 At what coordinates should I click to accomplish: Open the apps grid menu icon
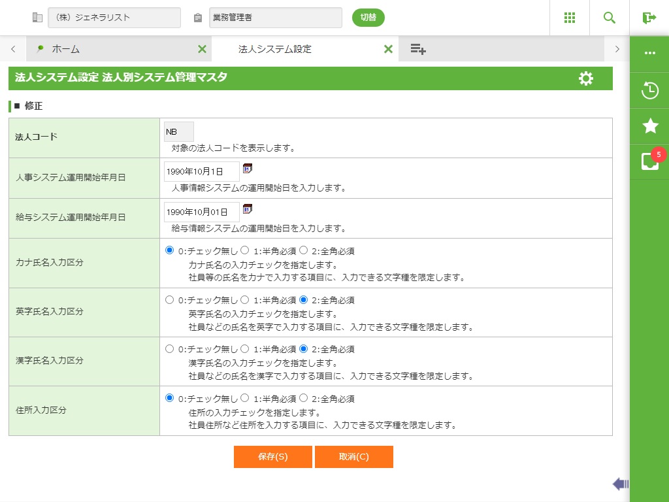click(x=570, y=18)
